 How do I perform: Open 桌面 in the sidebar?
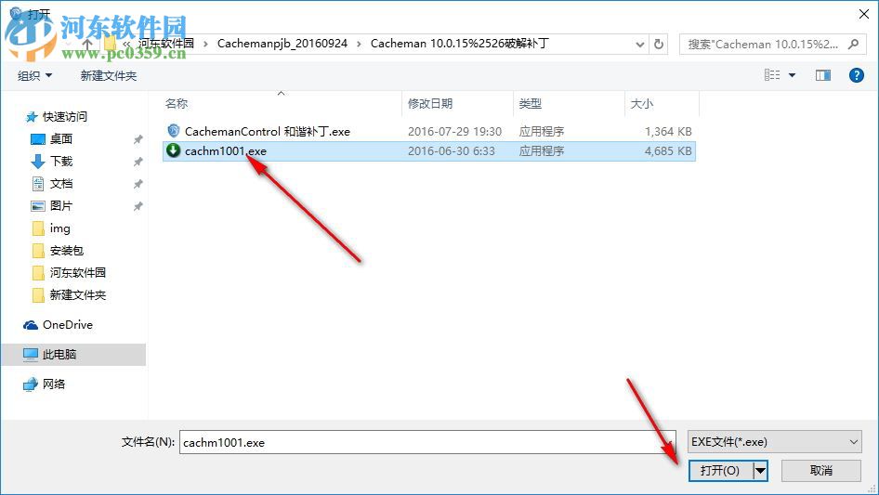tap(61, 139)
